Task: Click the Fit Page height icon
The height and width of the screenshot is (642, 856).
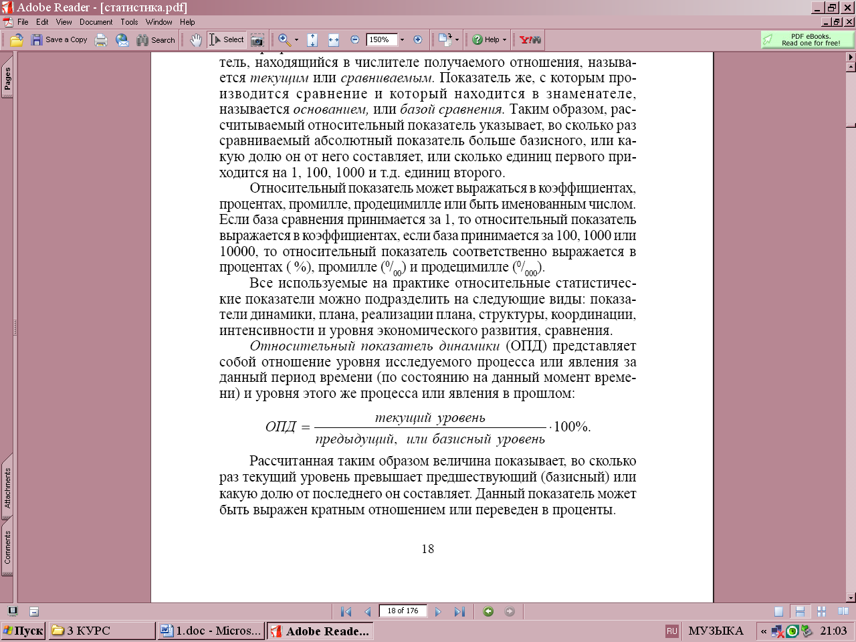Action: [312, 40]
